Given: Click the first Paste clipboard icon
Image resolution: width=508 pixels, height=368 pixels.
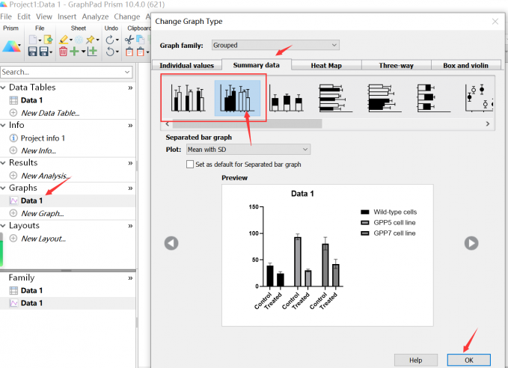Looking at the screenshot, I should pos(129,51).
